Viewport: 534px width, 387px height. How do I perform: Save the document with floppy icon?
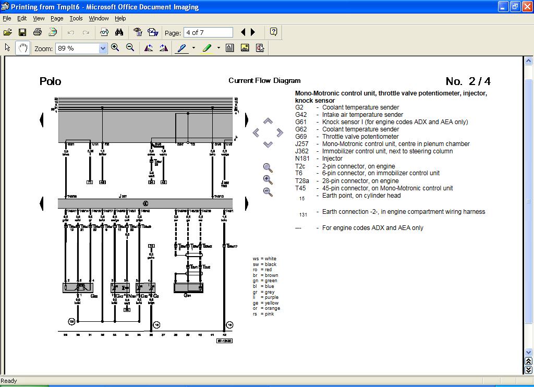(x=22, y=32)
